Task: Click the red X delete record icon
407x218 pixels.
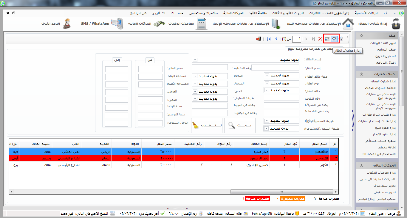Action: click(320, 39)
